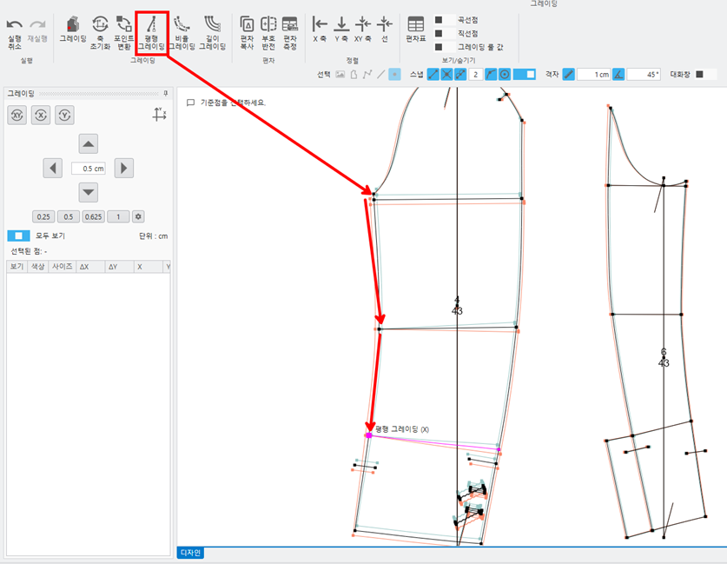This screenshot has width=727, height=564.
Task: Toggle 곡선점 visibility switch
Action: coord(444,20)
